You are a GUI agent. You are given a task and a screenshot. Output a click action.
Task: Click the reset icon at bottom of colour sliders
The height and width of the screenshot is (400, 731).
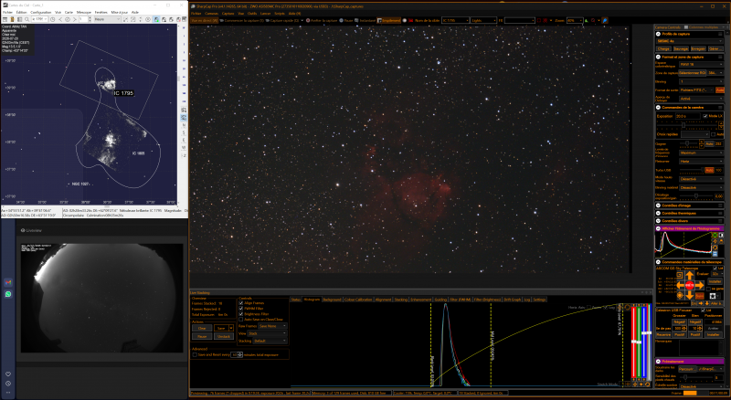coord(648,384)
